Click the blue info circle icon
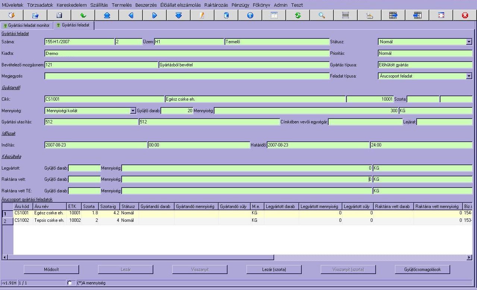Screen dimensions: 477x290 (x=250, y=15)
